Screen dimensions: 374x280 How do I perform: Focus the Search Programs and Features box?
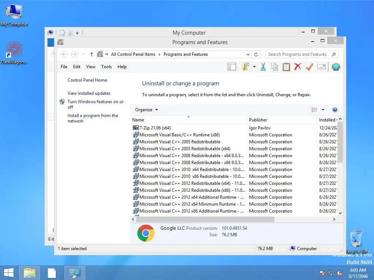pyautogui.click(x=297, y=54)
